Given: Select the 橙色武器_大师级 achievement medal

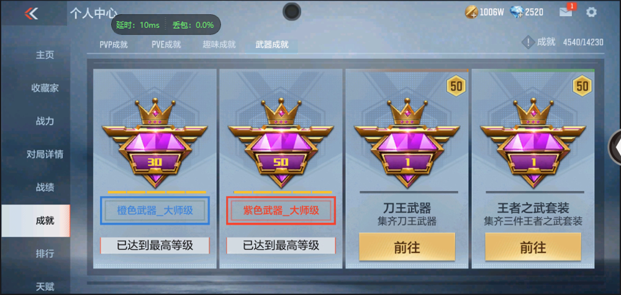Looking at the screenshot, I should point(155,143).
